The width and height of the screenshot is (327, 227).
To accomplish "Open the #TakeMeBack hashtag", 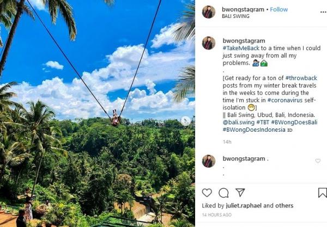I will point(244,48).
